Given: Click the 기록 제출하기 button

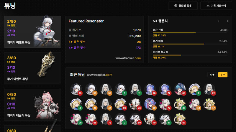Looking at the screenshot, I should [x=216, y=6].
